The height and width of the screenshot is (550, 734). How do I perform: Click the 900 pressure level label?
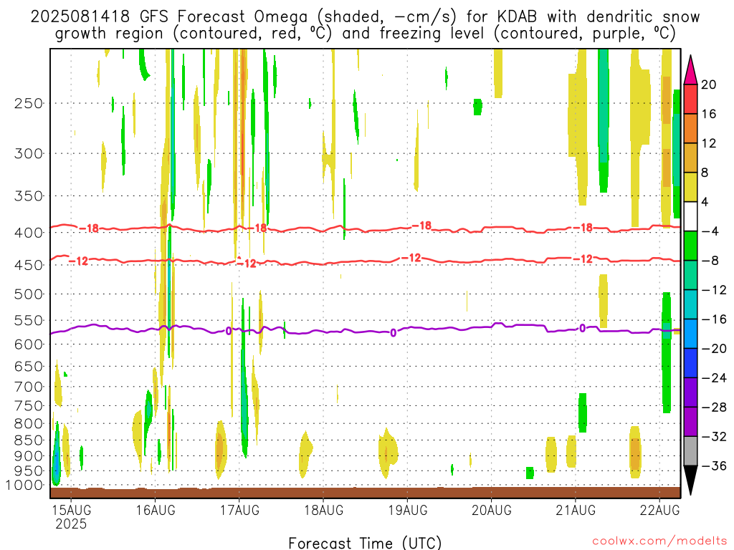point(29,456)
